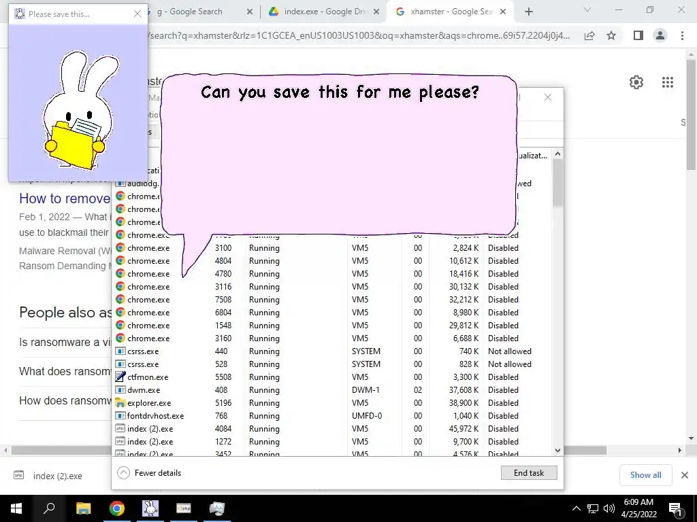Screen dimensions: 697x522
Task: Open the 'How to remove' search result link
Action: (65, 198)
